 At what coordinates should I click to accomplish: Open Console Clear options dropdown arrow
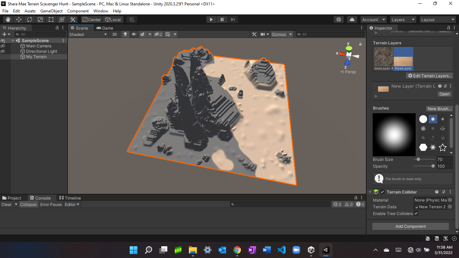pos(16,204)
